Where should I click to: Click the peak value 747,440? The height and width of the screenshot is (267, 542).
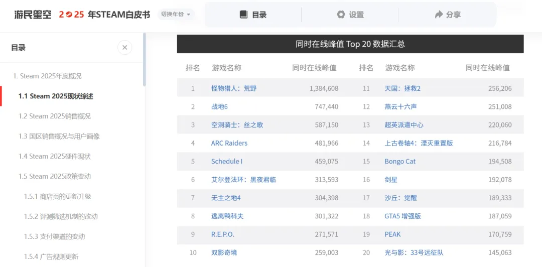pos(327,107)
